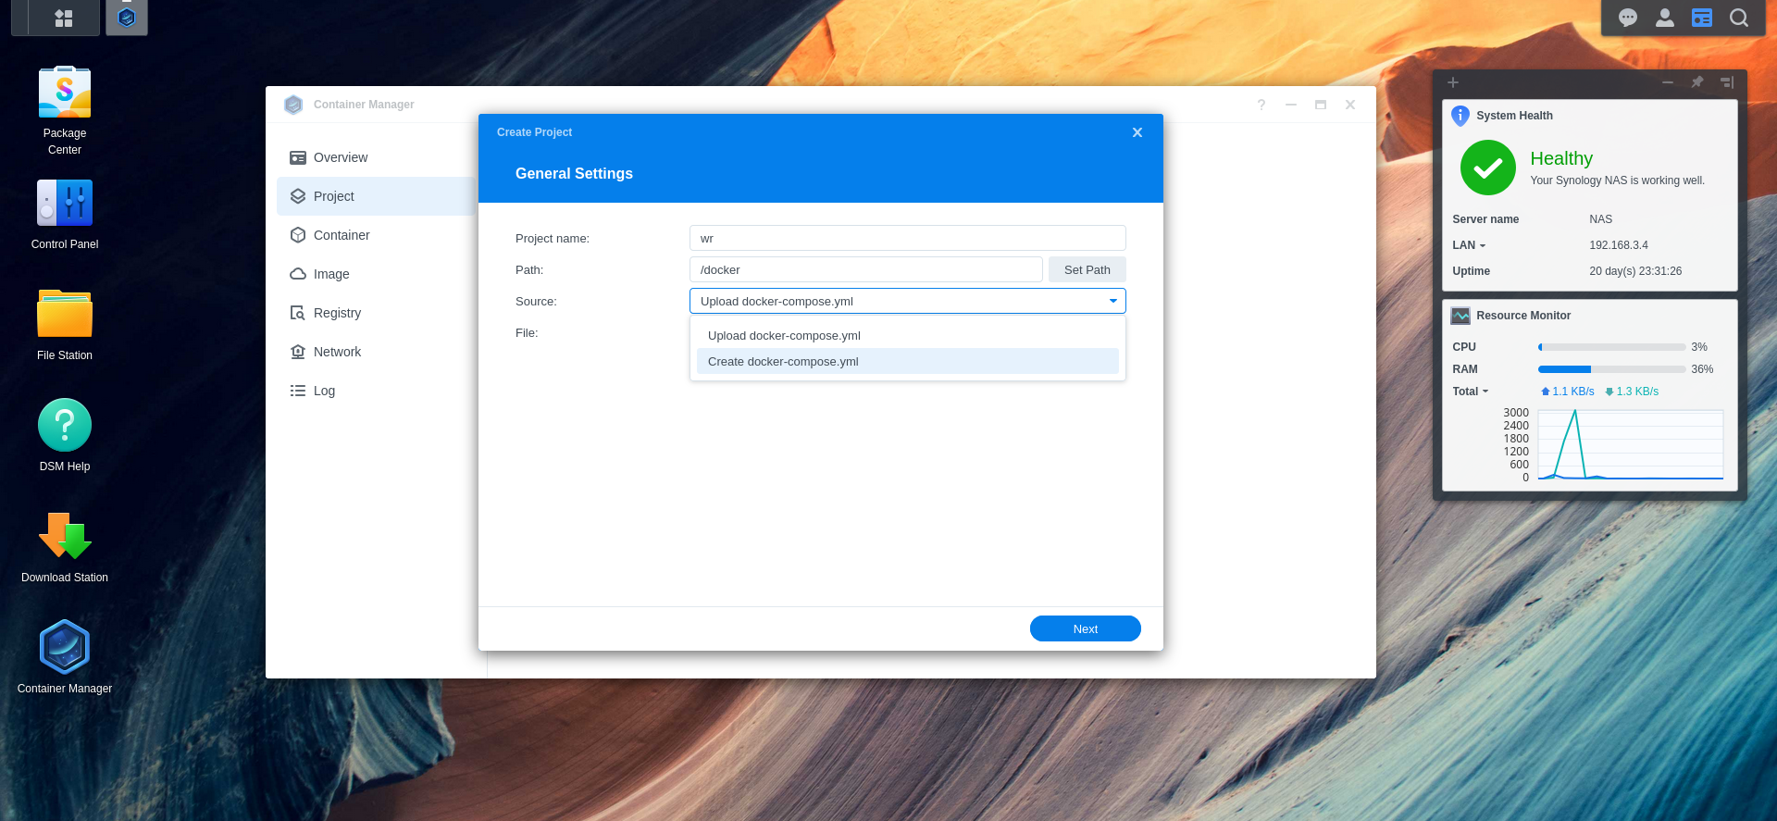The height and width of the screenshot is (821, 1777).
Task: Pin the widget panel
Action: 1697,82
